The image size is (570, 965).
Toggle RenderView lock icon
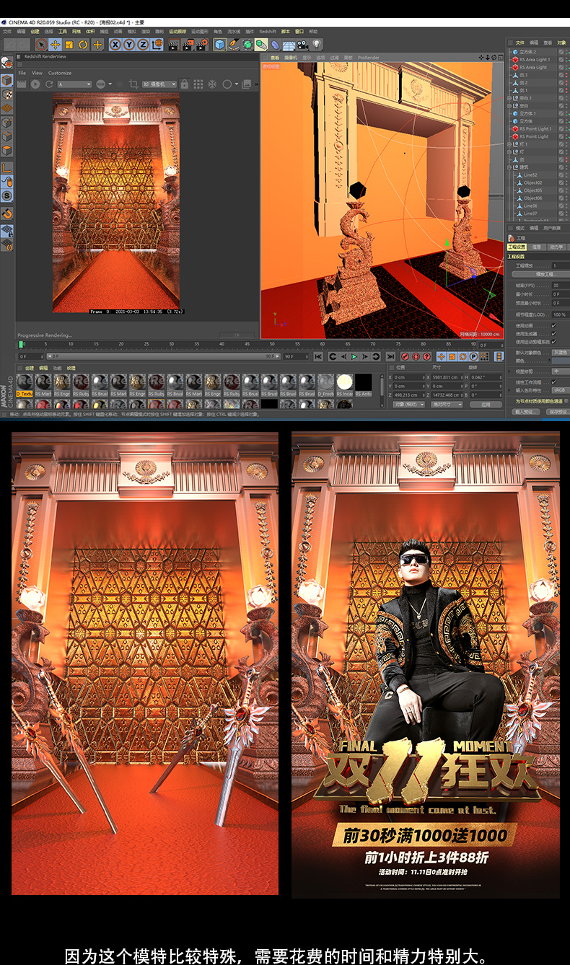(x=184, y=84)
